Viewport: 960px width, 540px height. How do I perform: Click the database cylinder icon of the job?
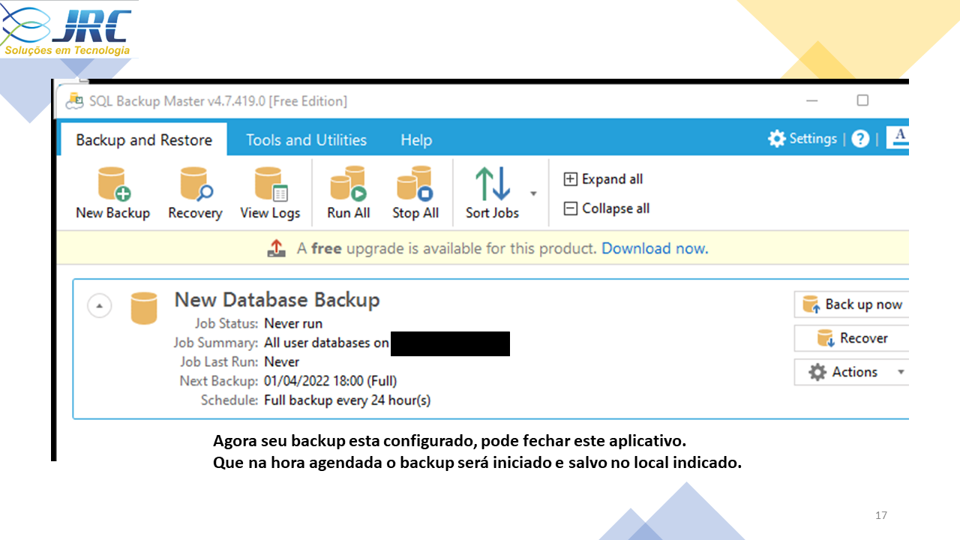pos(144,308)
